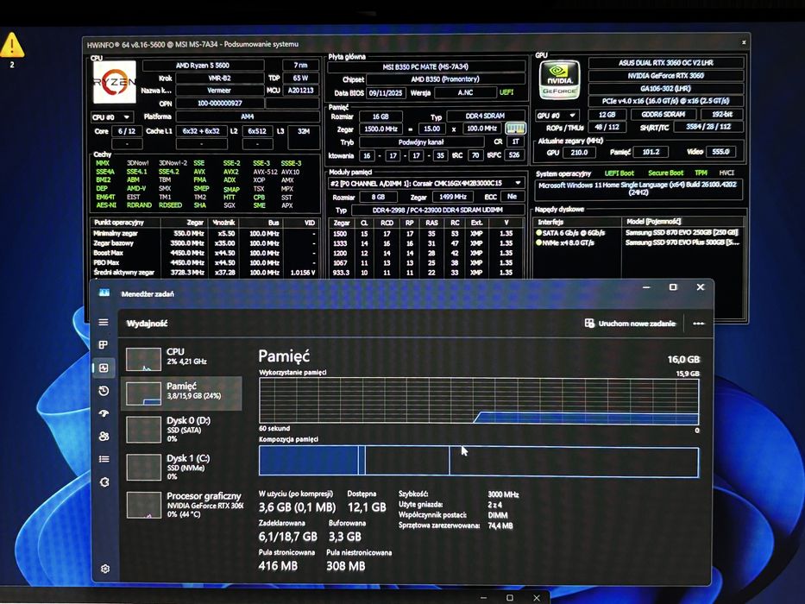Click the Vermeer codename field
Viewport: 805px width, 604px height.
click(219, 91)
